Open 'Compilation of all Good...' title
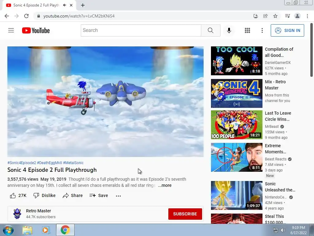The width and height of the screenshot is (314, 236). (x=279, y=52)
